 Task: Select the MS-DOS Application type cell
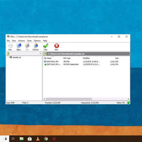point(71,64)
